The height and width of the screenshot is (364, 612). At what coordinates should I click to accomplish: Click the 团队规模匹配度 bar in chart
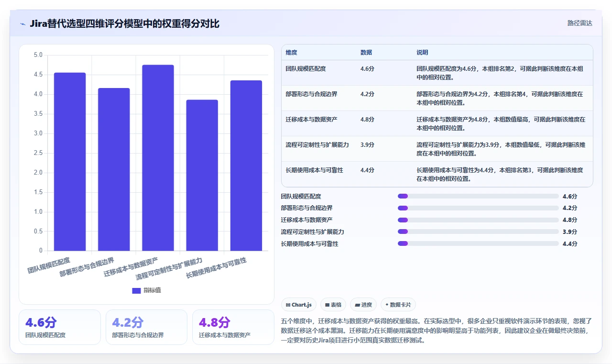70,162
